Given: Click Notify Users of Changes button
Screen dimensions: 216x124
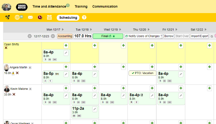Looking at the screenshot, I should coord(144,36).
